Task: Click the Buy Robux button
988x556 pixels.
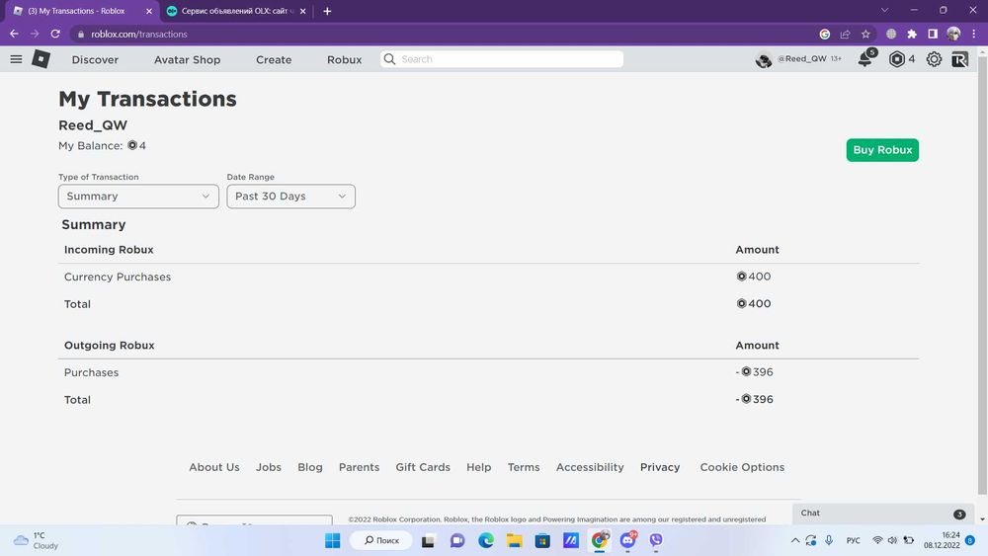Action: [882, 150]
